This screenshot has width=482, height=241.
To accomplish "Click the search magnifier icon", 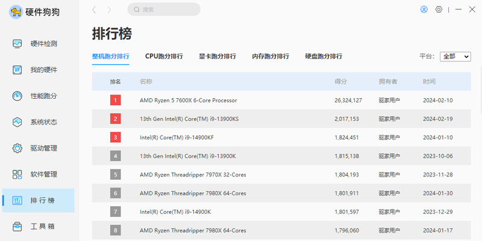I will [x=137, y=10].
